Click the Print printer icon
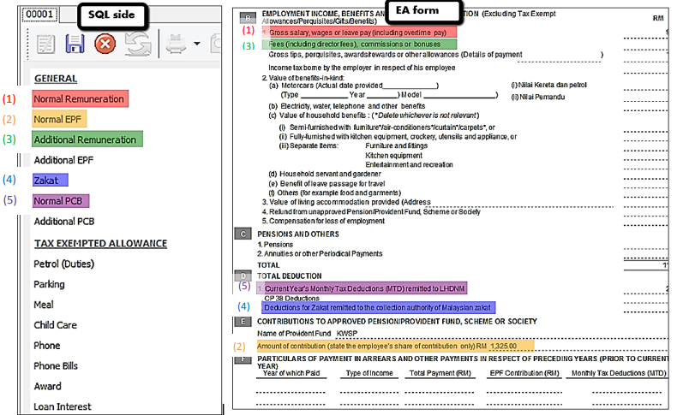 tap(176, 44)
